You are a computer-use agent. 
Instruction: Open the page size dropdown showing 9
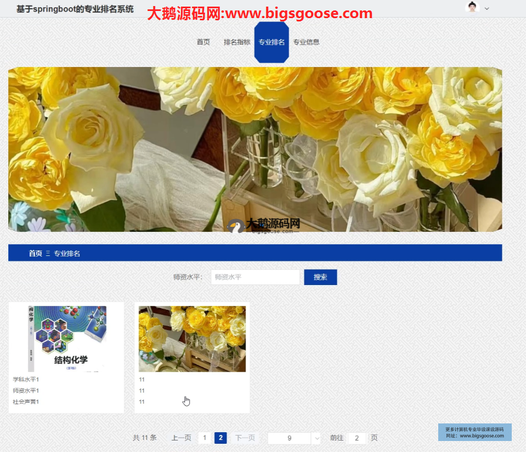[294, 438]
